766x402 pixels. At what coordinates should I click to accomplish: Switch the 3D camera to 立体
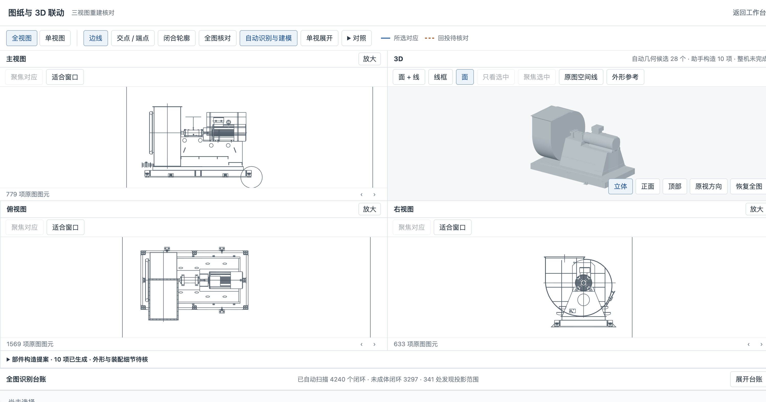click(621, 186)
